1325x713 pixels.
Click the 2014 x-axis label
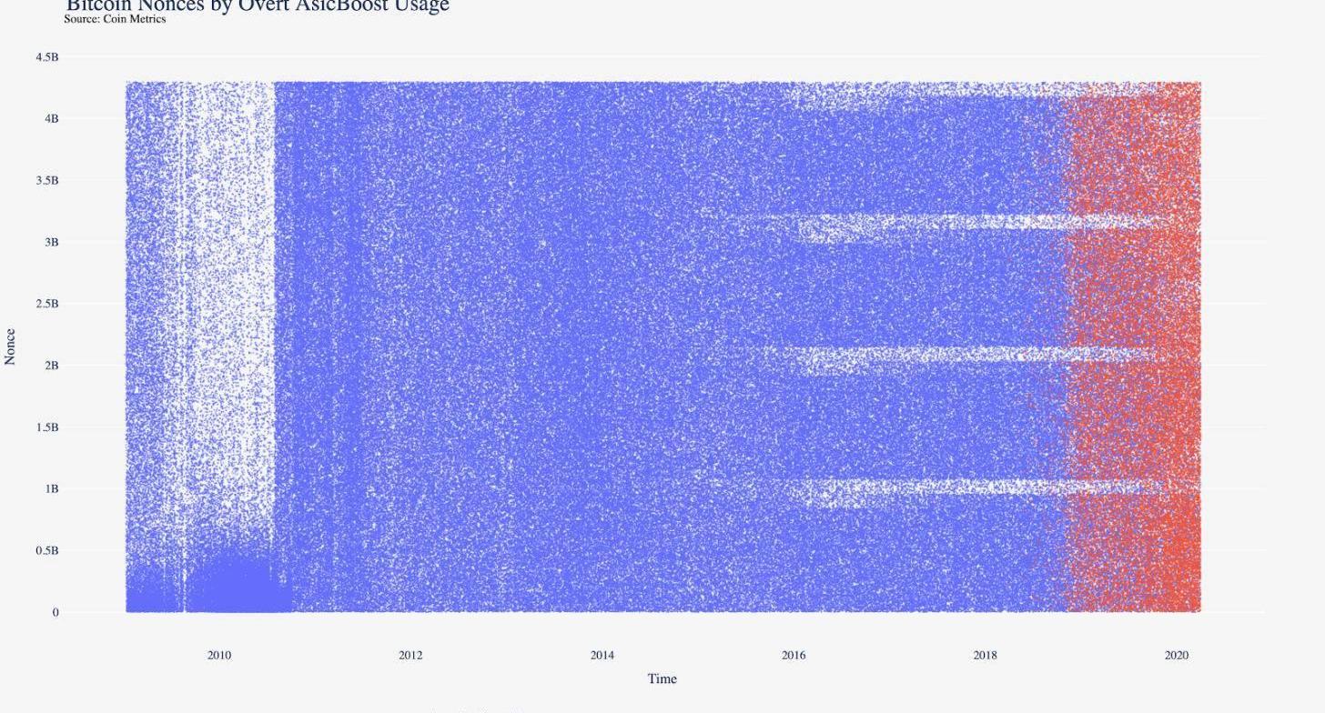tap(602, 655)
